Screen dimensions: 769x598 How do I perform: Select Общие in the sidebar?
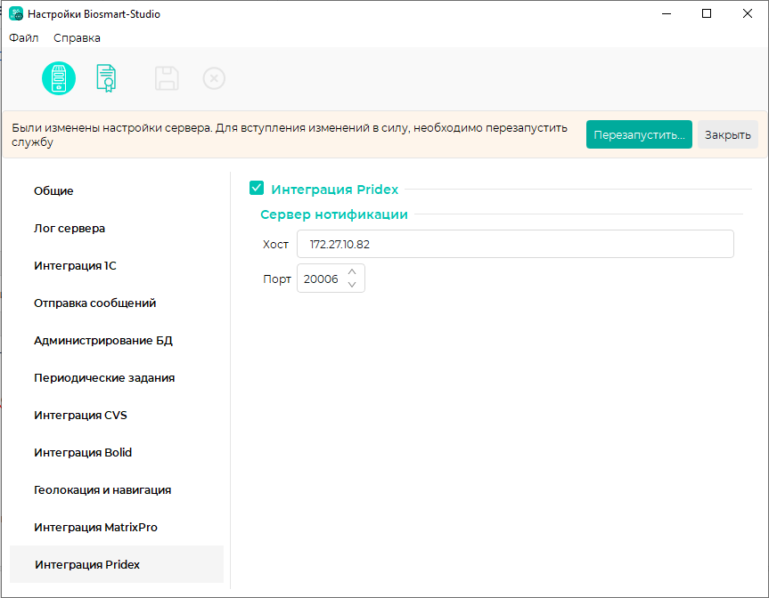[117, 191]
